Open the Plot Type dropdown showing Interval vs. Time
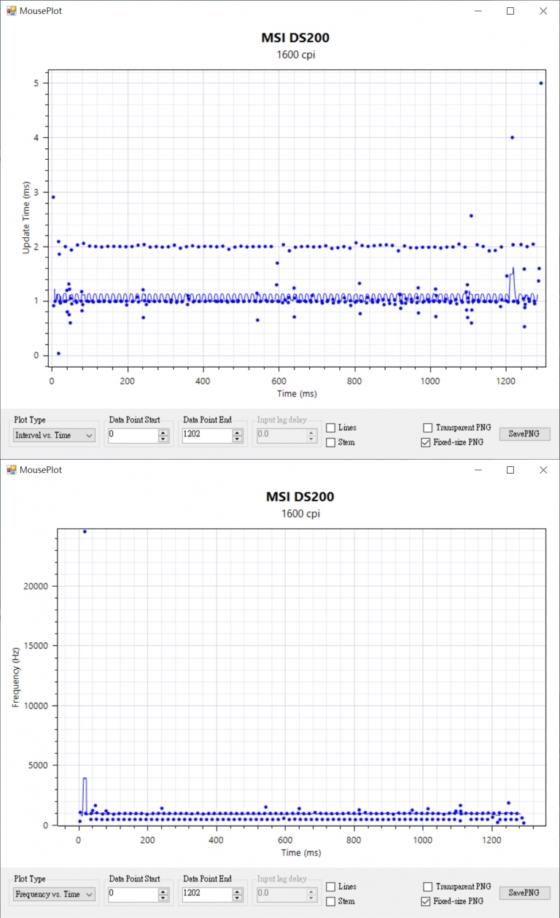The image size is (560, 918). (55, 435)
